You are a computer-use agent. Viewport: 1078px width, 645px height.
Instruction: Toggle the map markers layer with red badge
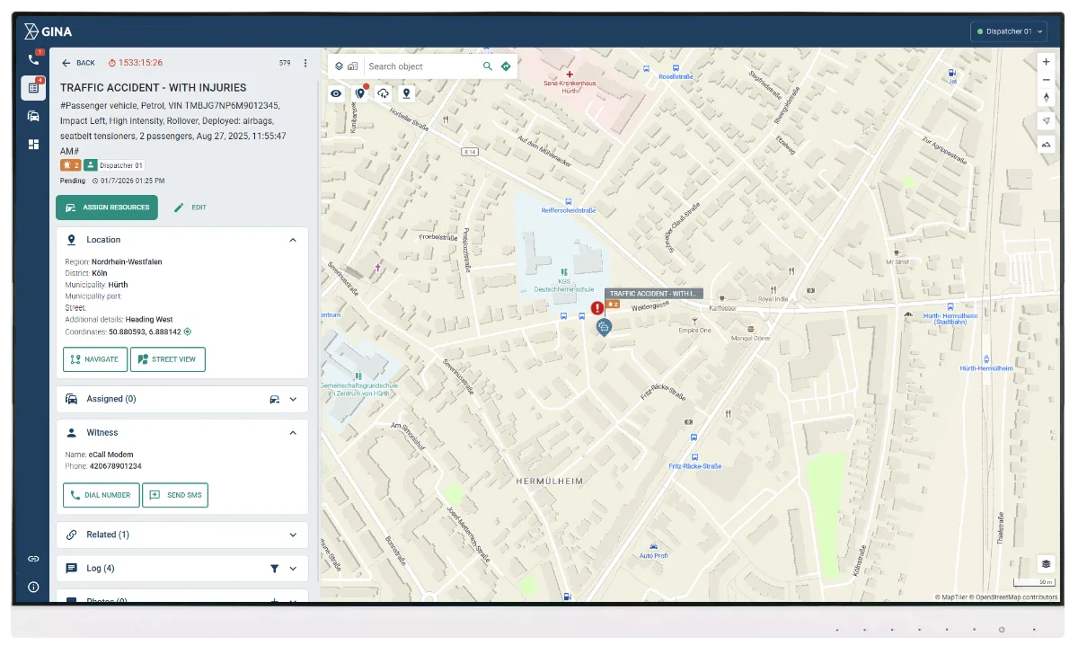coord(359,93)
